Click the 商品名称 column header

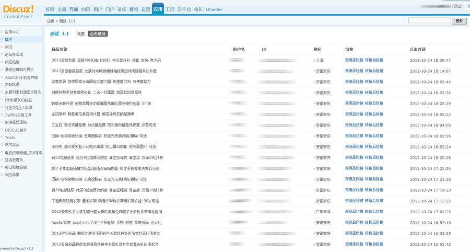[x=59, y=50]
